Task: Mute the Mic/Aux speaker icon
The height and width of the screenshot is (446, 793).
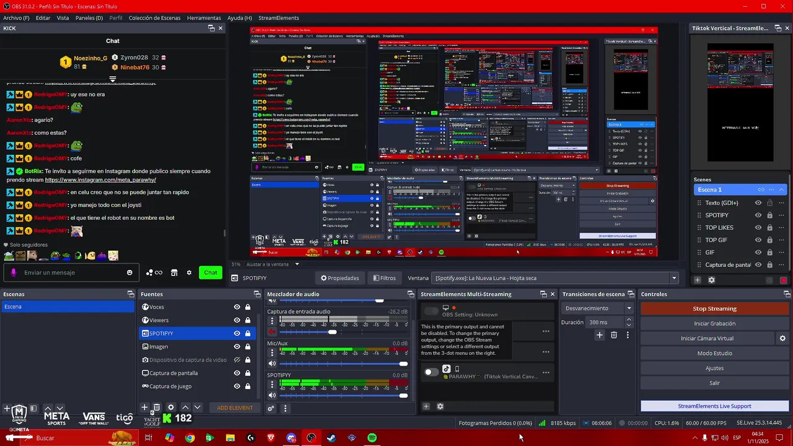Action: coord(272,364)
